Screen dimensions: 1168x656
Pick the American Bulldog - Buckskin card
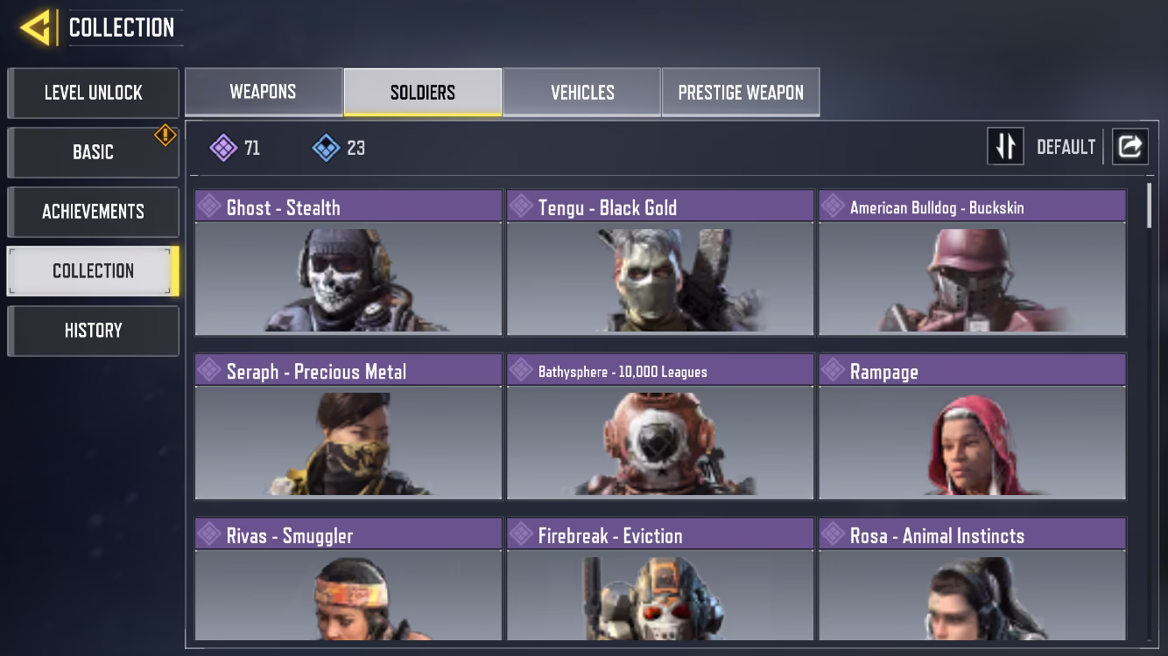(972, 262)
